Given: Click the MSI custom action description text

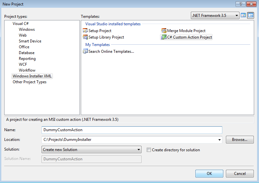Looking at the screenshot, I should [x=62, y=120].
